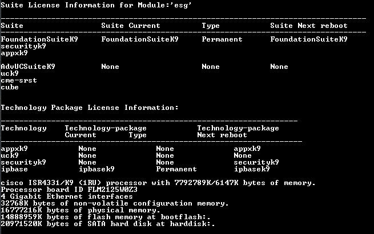Click 'appxk9' under the FoundationSuiteK9 suite
Image resolution: width=374 pixels, height=234 pixels.
(14, 53)
